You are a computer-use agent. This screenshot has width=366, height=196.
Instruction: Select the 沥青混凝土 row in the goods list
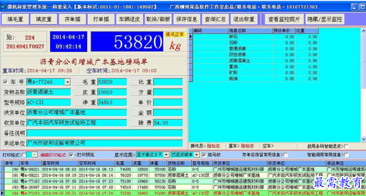pyautogui.click(x=254, y=61)
